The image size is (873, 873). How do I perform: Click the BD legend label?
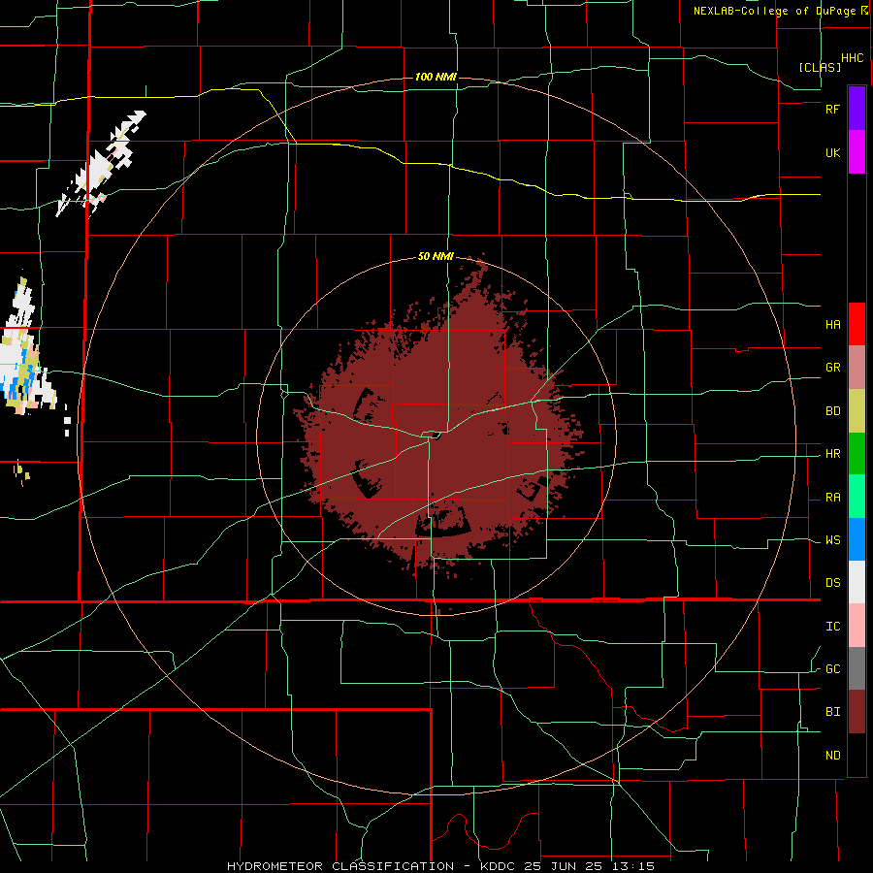(x=833, y=411)
